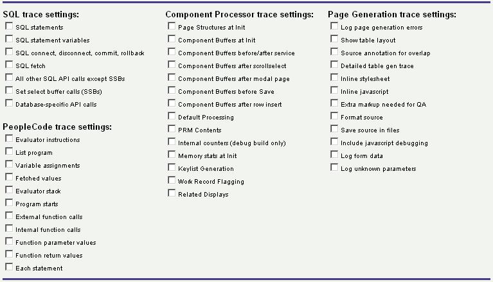This screenshot has width=493, height=282.
Task: Toggle Fetched values checkbox
Action: point(9,177)
